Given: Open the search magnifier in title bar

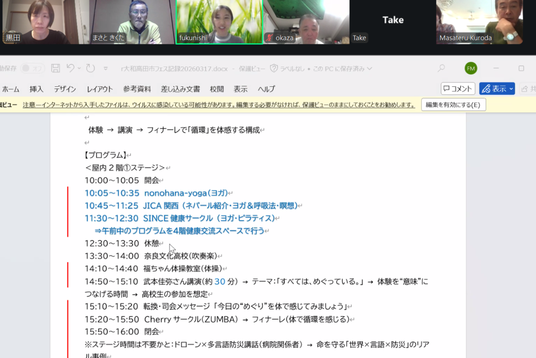Looking at the screenshot, I should [441, 69].
